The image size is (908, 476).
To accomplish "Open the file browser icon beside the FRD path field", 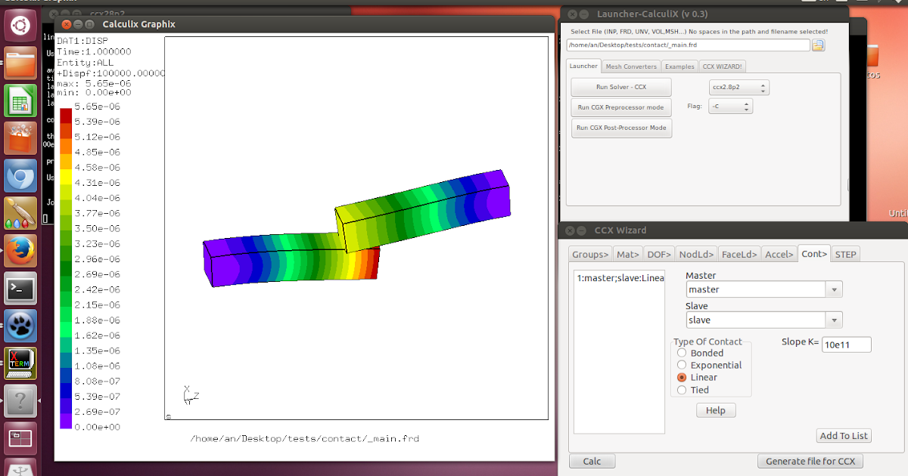I will [819, 45].
